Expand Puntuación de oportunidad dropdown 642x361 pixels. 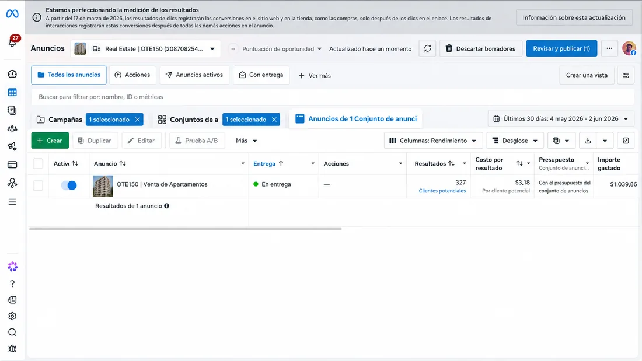(x=281, y=49)
